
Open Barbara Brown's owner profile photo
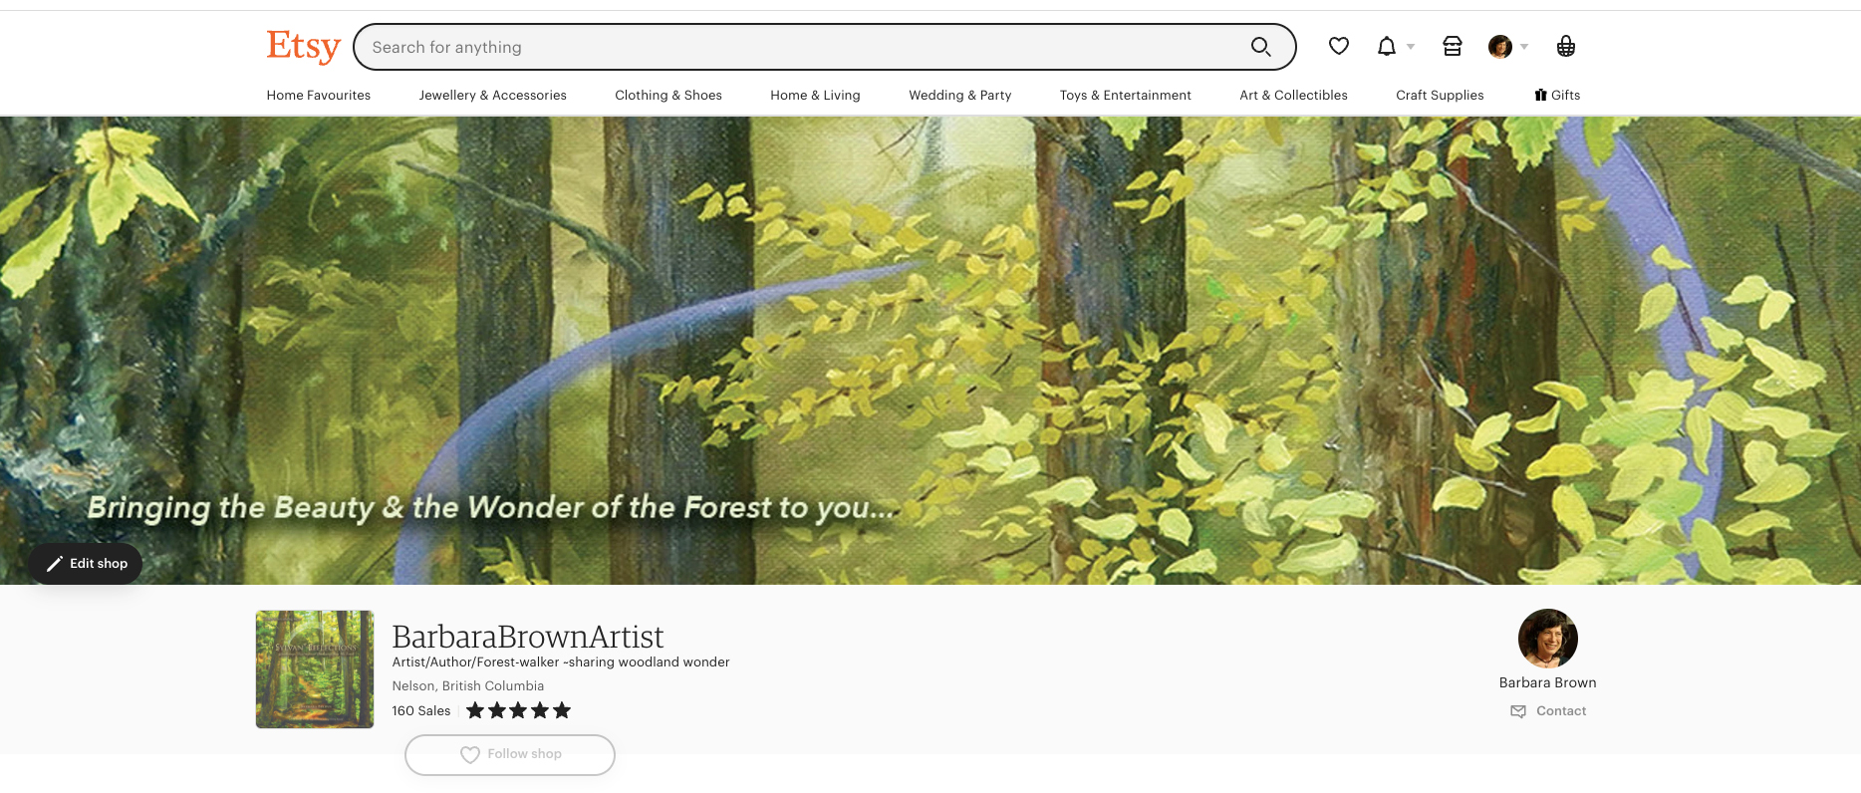point(1548,639)
